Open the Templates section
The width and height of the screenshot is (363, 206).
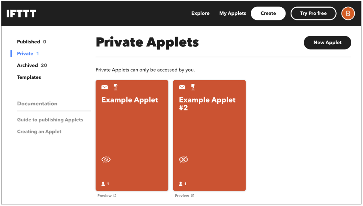point(29,77)
